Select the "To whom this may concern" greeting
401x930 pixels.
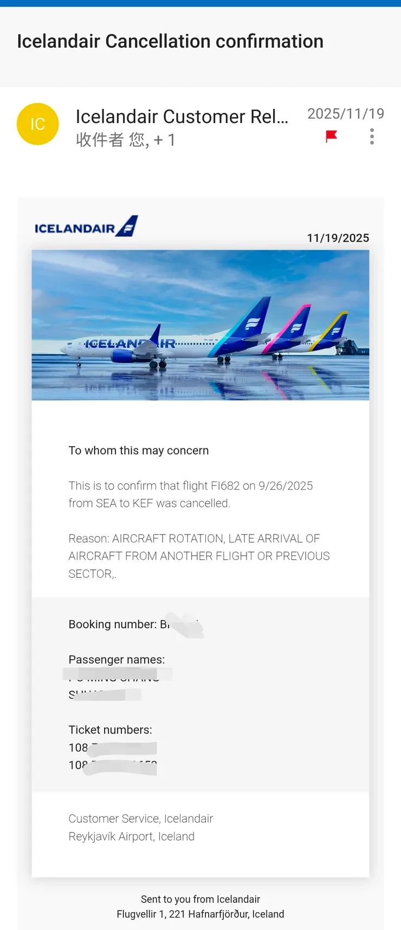point(139,451)
